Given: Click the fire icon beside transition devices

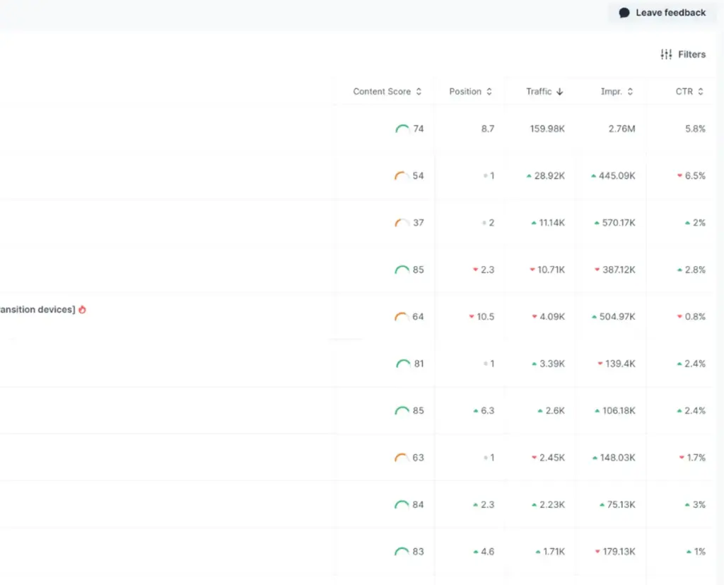Looking at the screenshot, I should coord(82,310).
